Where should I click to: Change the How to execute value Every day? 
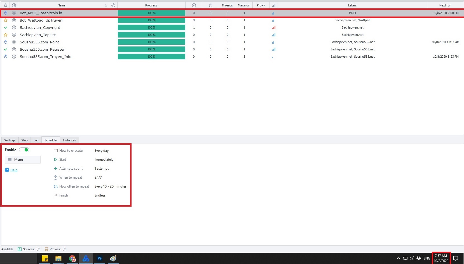tap(102, 151)
